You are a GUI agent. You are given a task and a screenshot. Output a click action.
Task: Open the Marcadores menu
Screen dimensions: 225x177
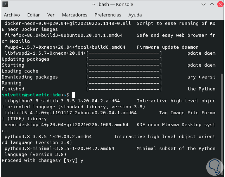[x=75, y=15]
